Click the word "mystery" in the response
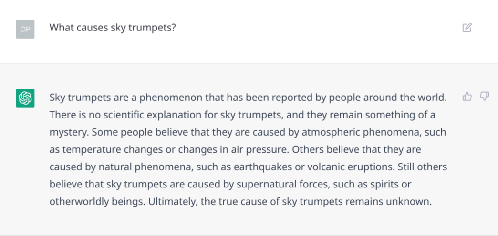 (68, 132)
